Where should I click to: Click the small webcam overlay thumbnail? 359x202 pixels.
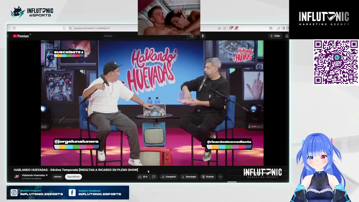coord(169,17)
